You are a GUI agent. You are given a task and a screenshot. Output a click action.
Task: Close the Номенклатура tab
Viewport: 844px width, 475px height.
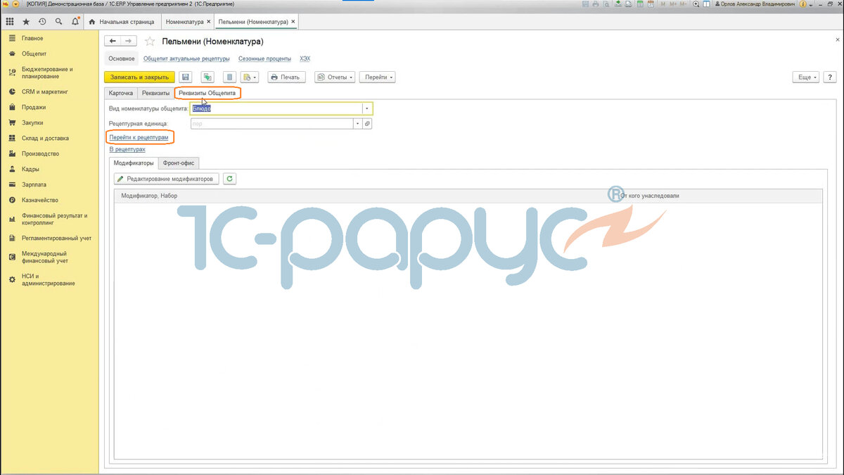[x=209, y=22]
